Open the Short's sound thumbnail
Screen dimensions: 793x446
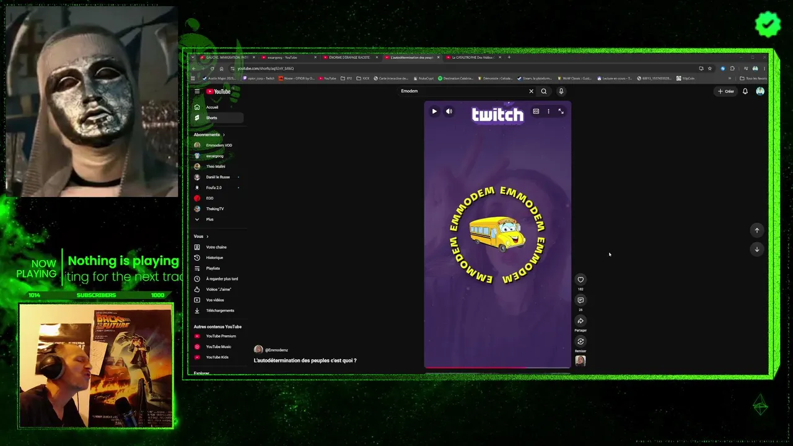click(581, 361)
